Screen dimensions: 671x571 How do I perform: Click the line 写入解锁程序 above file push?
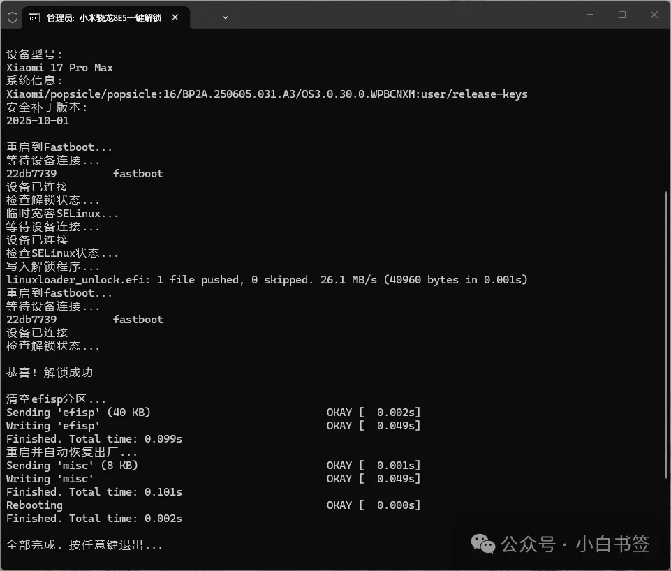pos(53,267)
